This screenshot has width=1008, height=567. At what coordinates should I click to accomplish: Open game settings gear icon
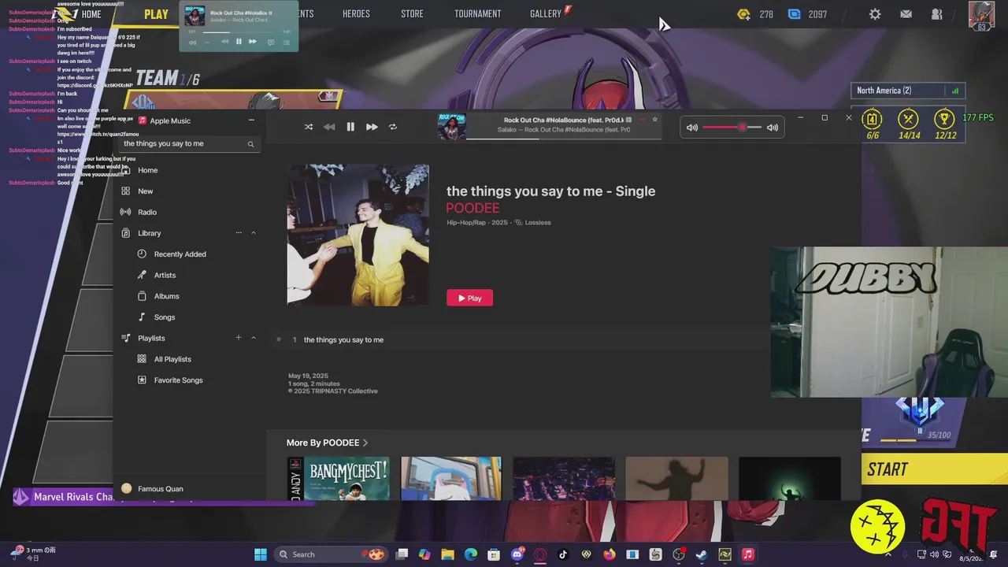875,14
